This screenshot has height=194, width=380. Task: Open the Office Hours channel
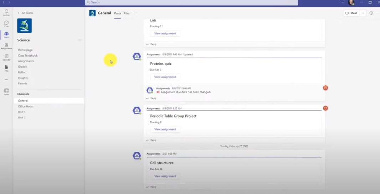coord(26,106)
